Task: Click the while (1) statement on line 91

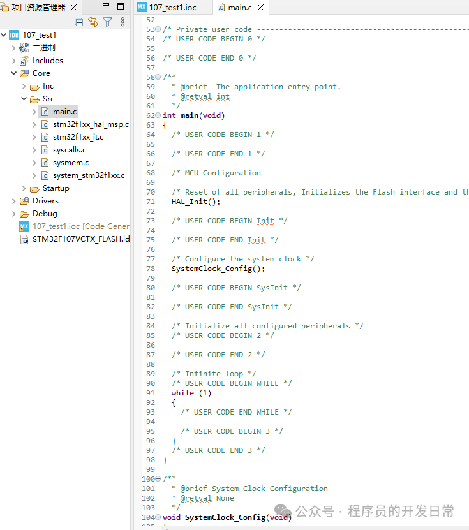Action: click(x=191, y=393)
